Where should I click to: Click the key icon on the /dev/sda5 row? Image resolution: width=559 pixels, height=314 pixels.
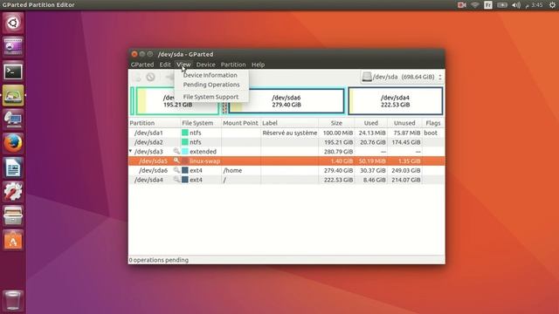(176, 160)
